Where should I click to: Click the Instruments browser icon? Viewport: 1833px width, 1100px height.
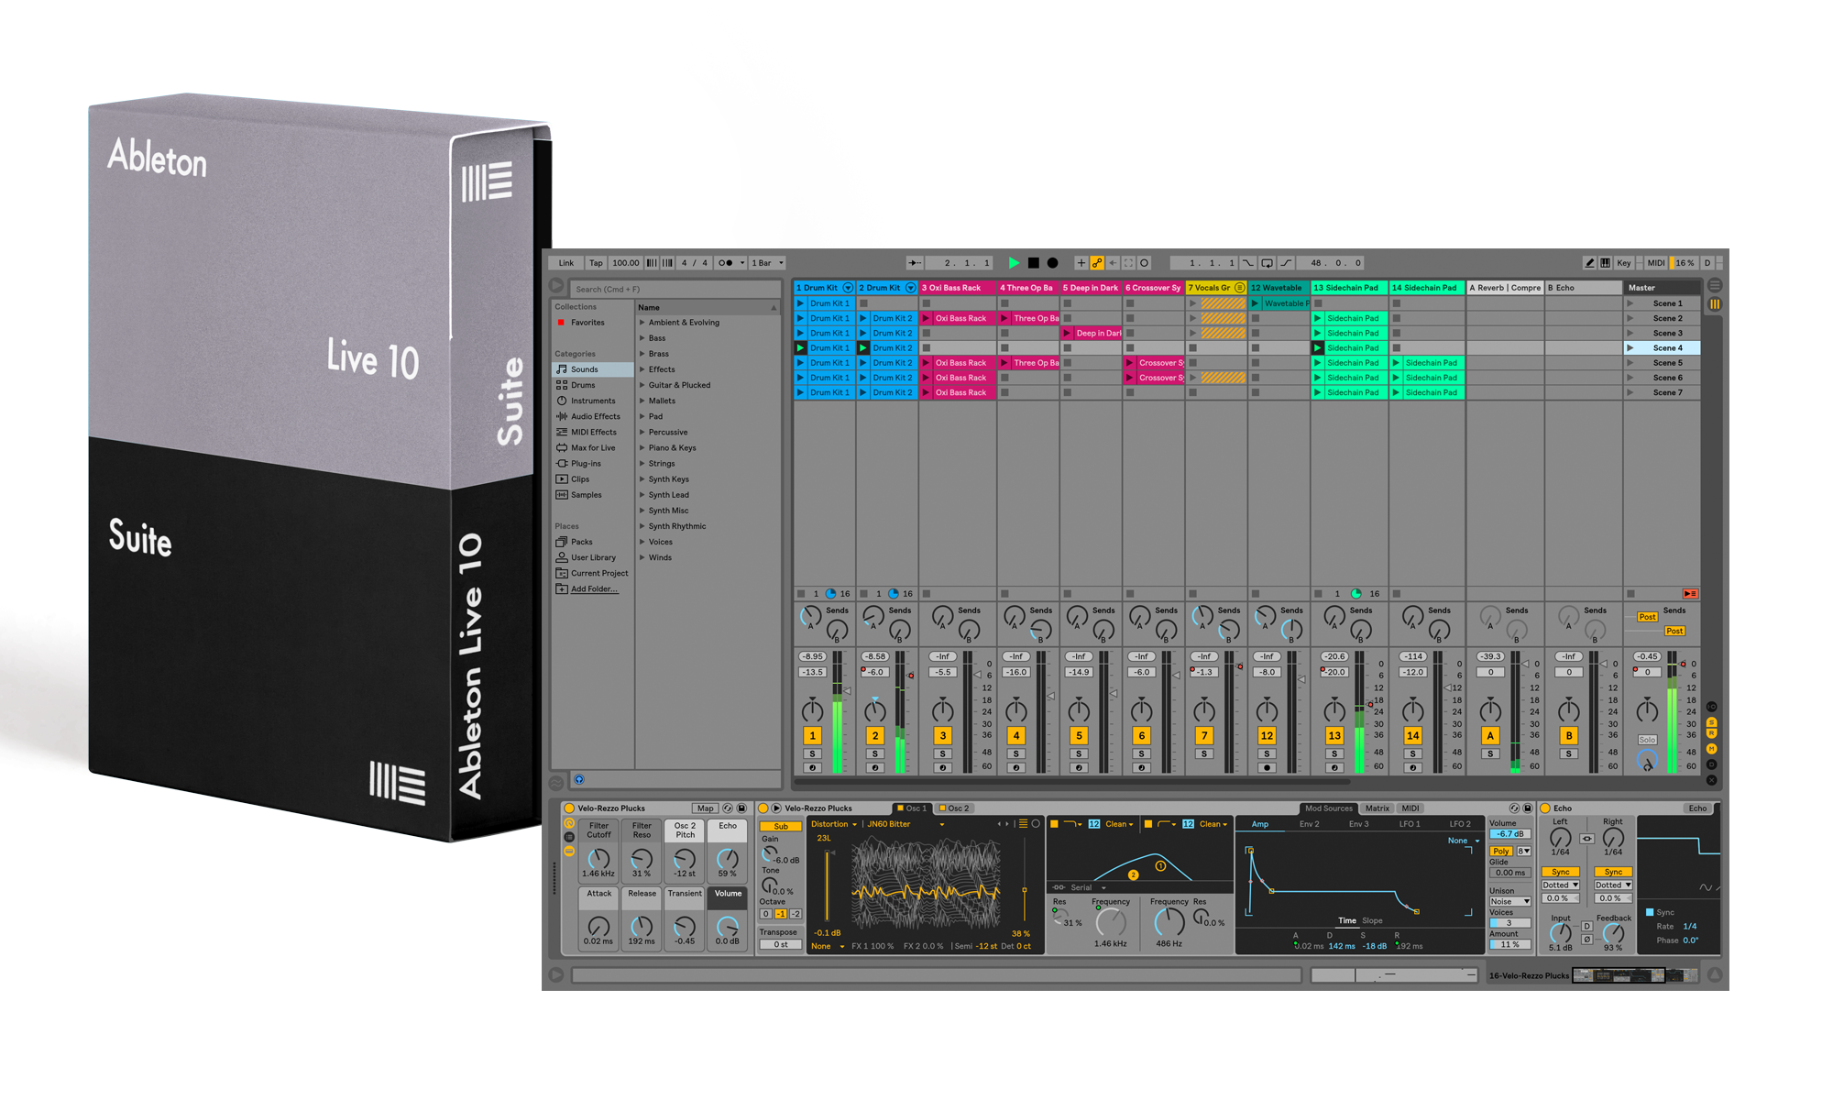[591, 401]
